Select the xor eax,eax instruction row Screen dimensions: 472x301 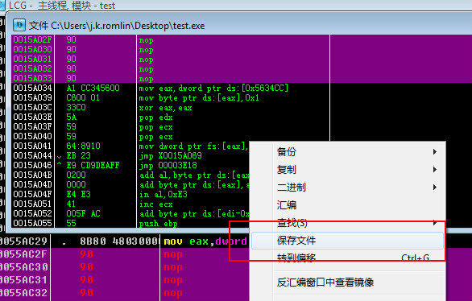tap(171, 107)
